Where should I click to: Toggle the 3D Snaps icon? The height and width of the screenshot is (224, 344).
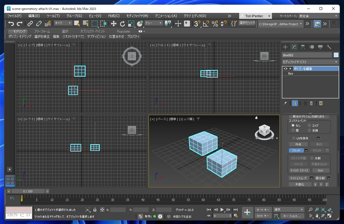click(197, 24)
